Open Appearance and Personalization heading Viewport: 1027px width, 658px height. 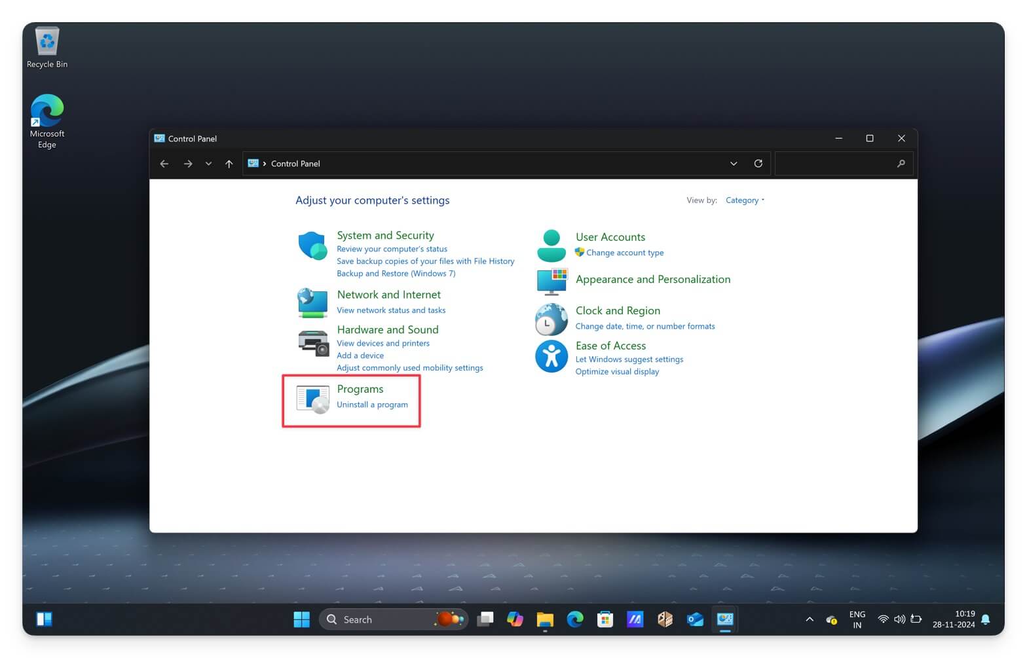click(653, 279)
